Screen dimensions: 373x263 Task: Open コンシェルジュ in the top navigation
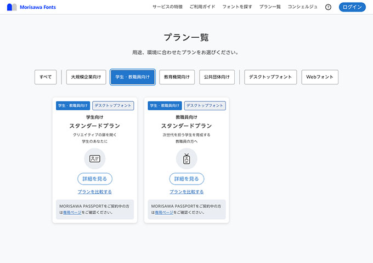pos(302,7)
